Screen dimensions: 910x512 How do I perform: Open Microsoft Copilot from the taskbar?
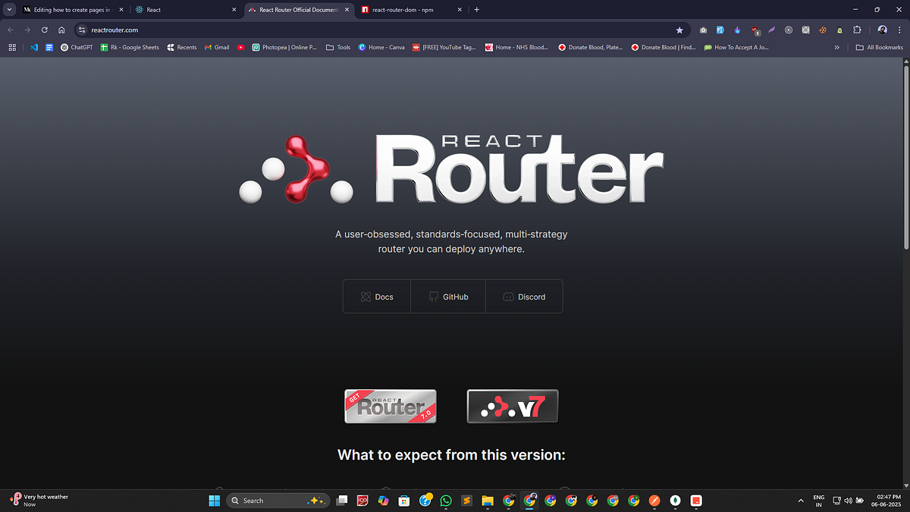click(x=384, y=500)
